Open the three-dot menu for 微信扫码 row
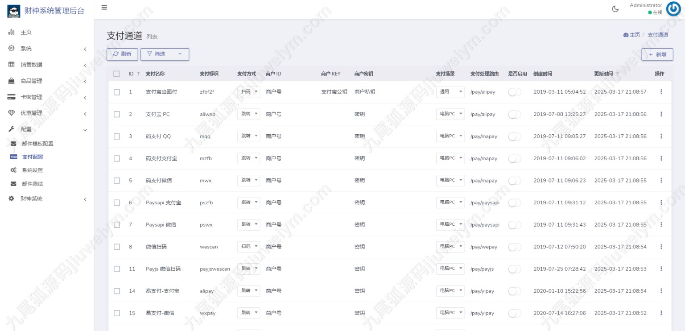This screenshot has height=331, width=685. click(x=661, y=247)
